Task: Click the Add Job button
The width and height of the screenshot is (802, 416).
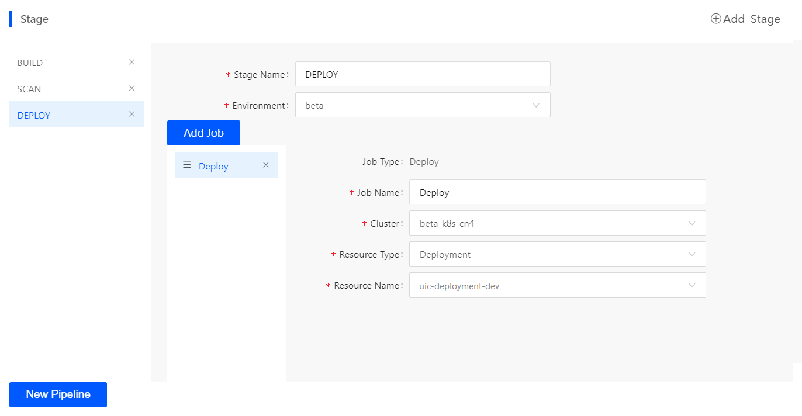Action: coord(203,133)
